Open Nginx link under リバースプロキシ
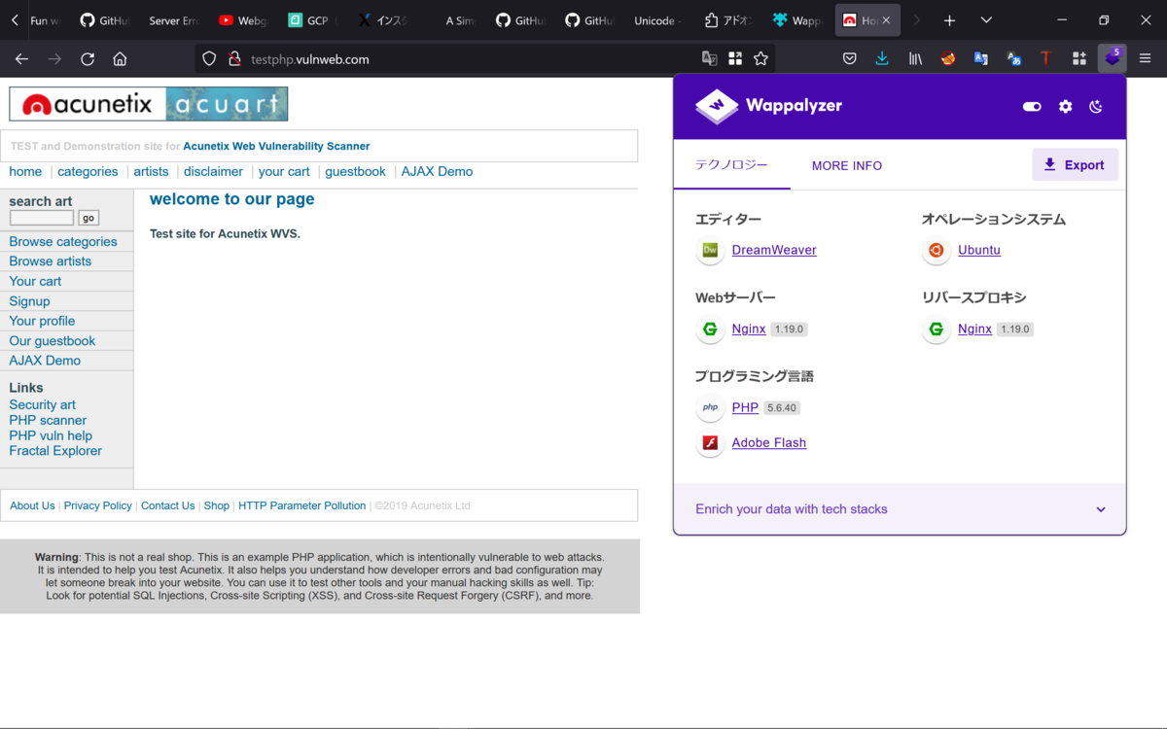The height and width of the screenshot is (729, 1167). [x=974, y=329]
